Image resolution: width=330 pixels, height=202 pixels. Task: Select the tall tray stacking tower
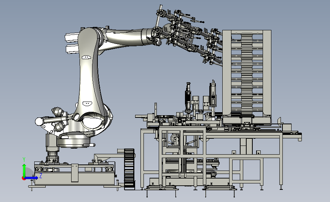247,78
